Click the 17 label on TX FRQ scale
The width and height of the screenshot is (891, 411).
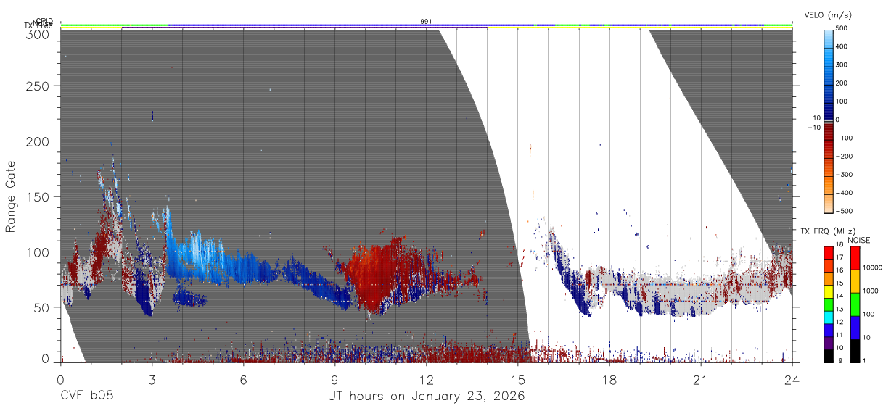coord(839,257)
